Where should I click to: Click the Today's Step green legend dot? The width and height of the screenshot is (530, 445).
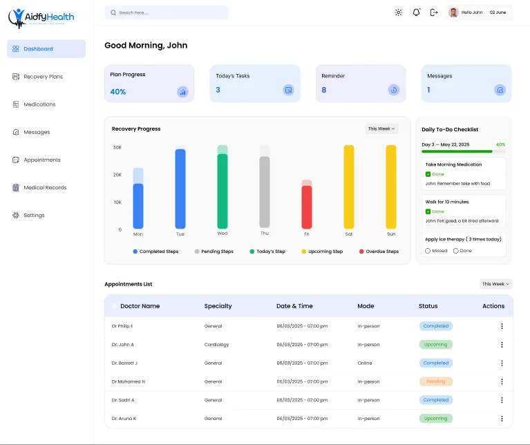coord(252,252)
